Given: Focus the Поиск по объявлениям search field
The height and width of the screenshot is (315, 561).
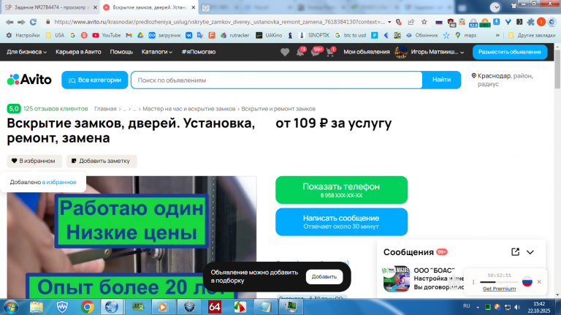Looking at the screenshot, I should pyautogui.click(x=277, y=80).
